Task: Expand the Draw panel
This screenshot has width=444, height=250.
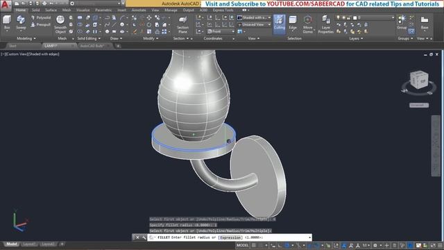Action: click(x=116, y=38)
